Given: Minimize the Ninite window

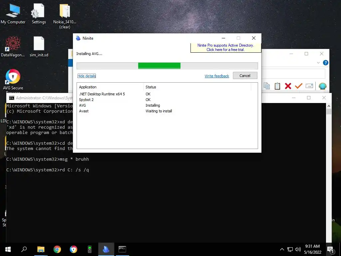Looking at the screenshot, I should coord(223,38).
